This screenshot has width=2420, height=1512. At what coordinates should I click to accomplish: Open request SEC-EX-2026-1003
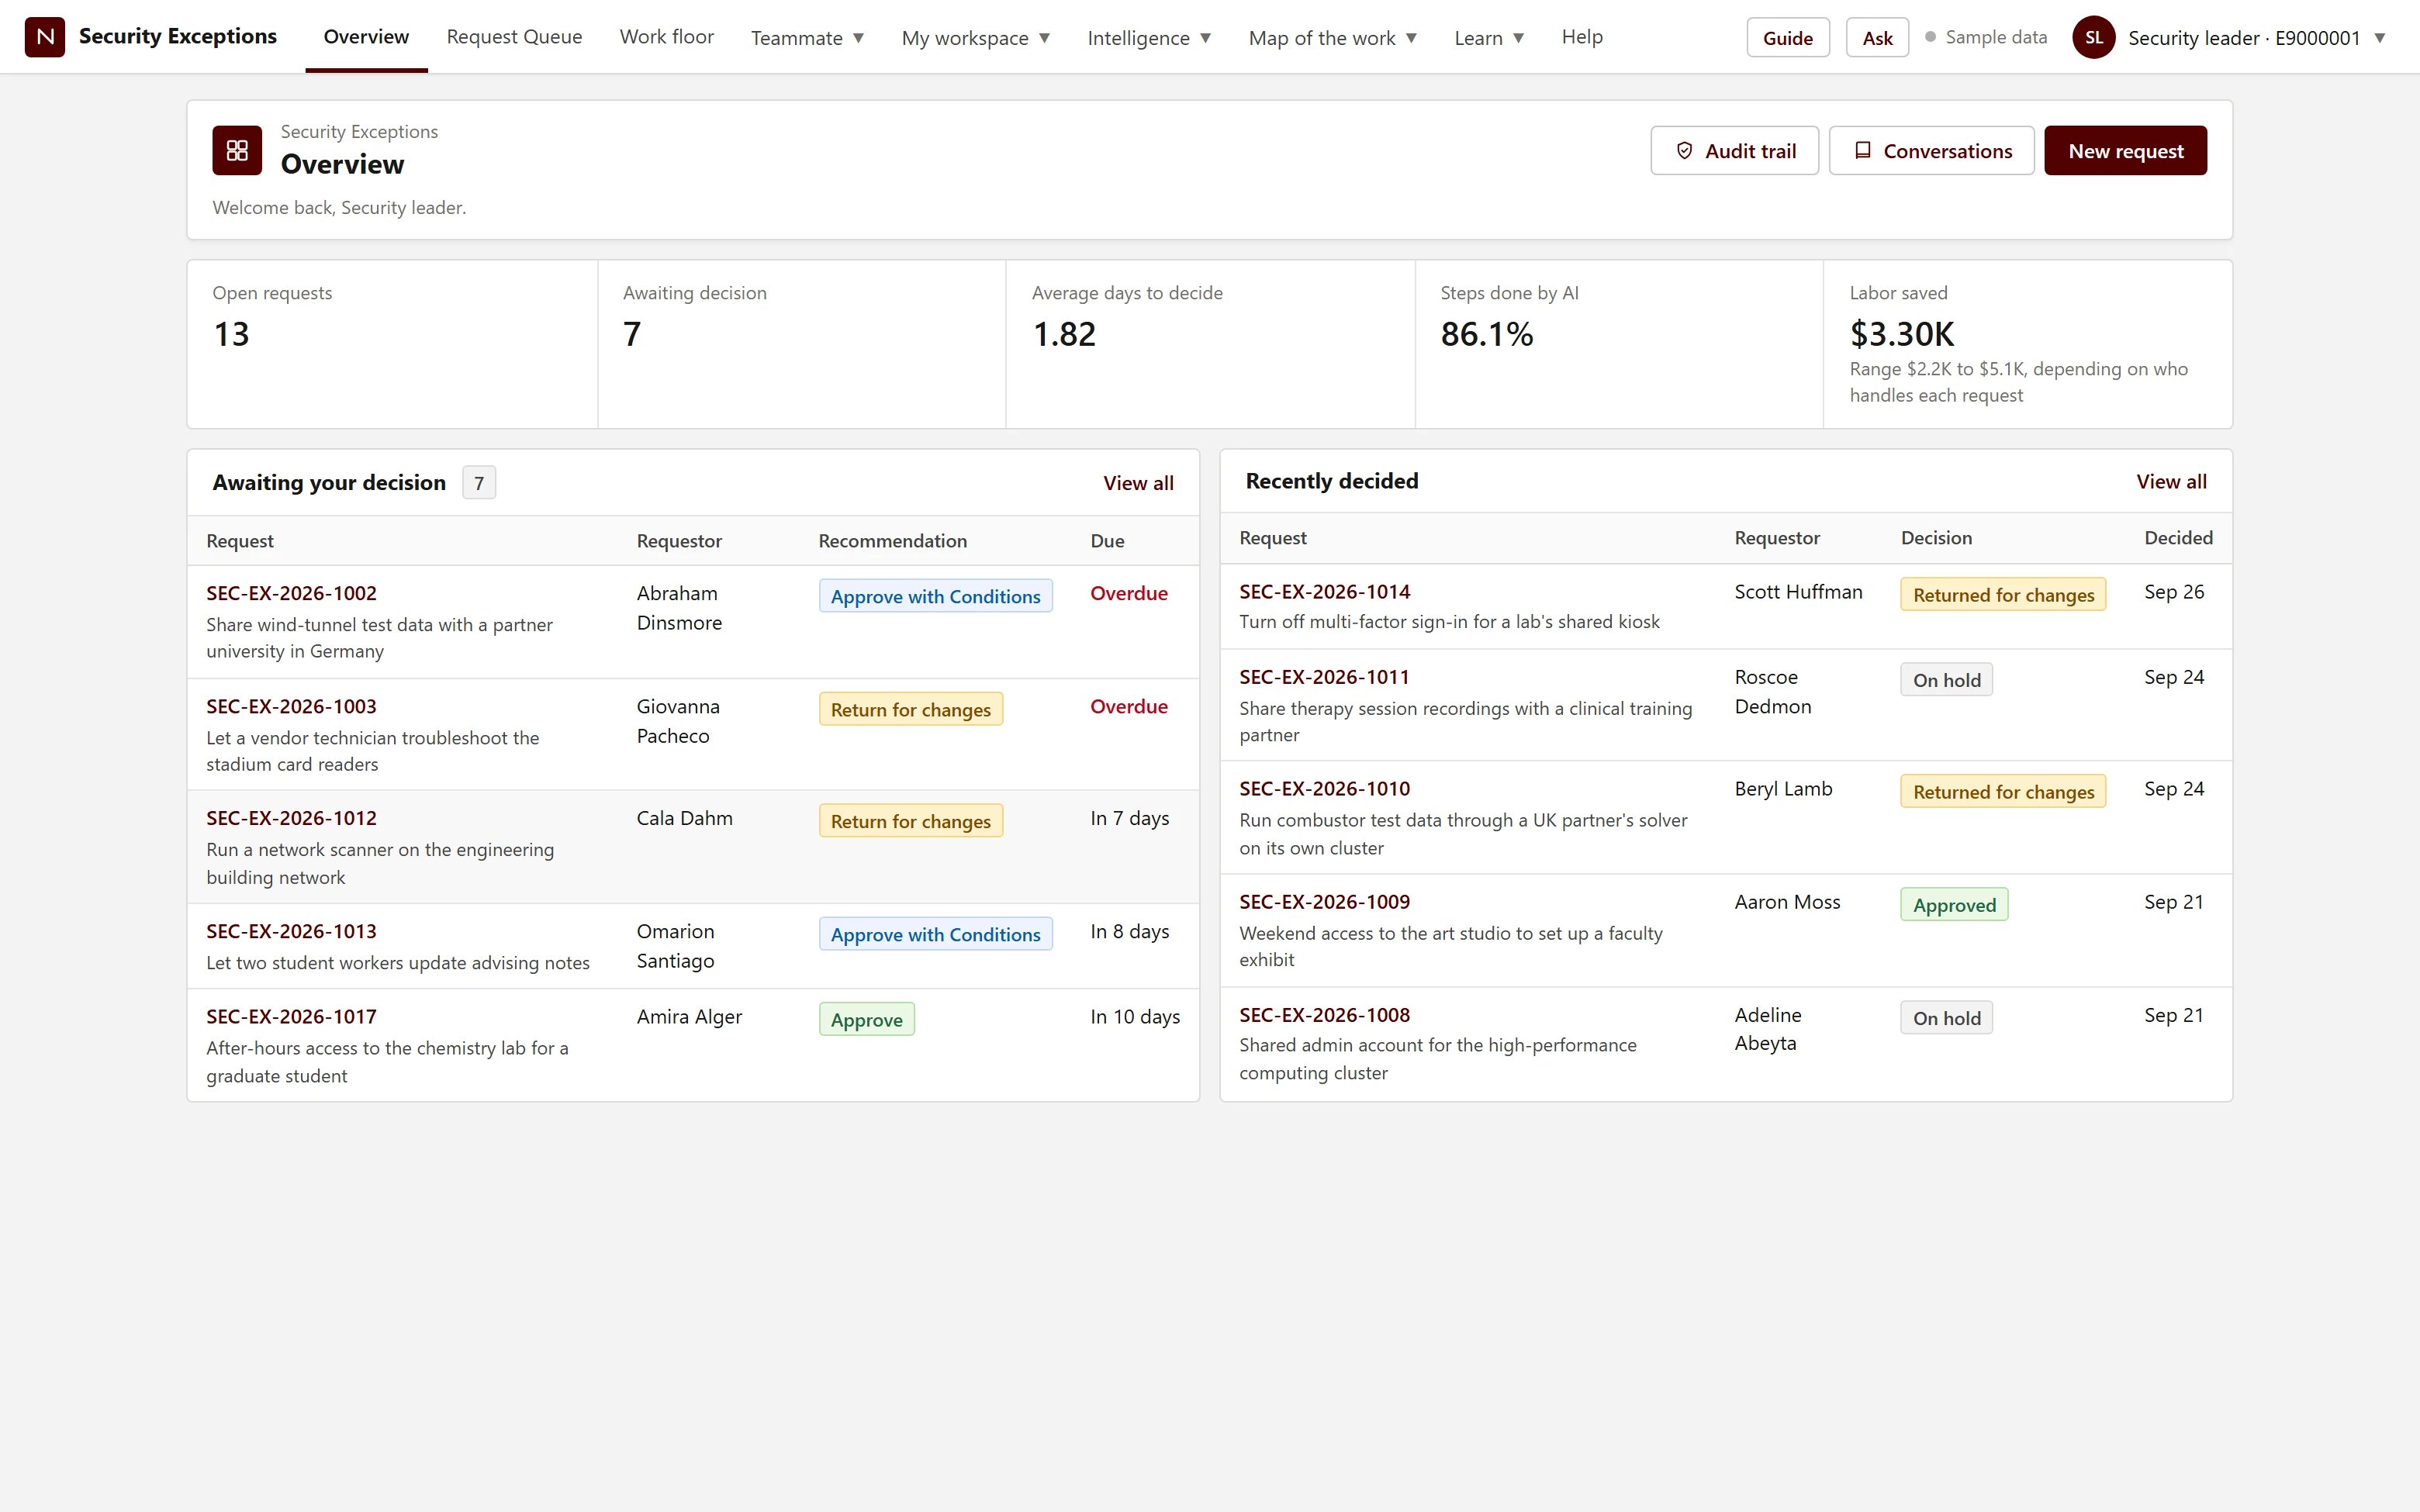[x=291, y=706]
